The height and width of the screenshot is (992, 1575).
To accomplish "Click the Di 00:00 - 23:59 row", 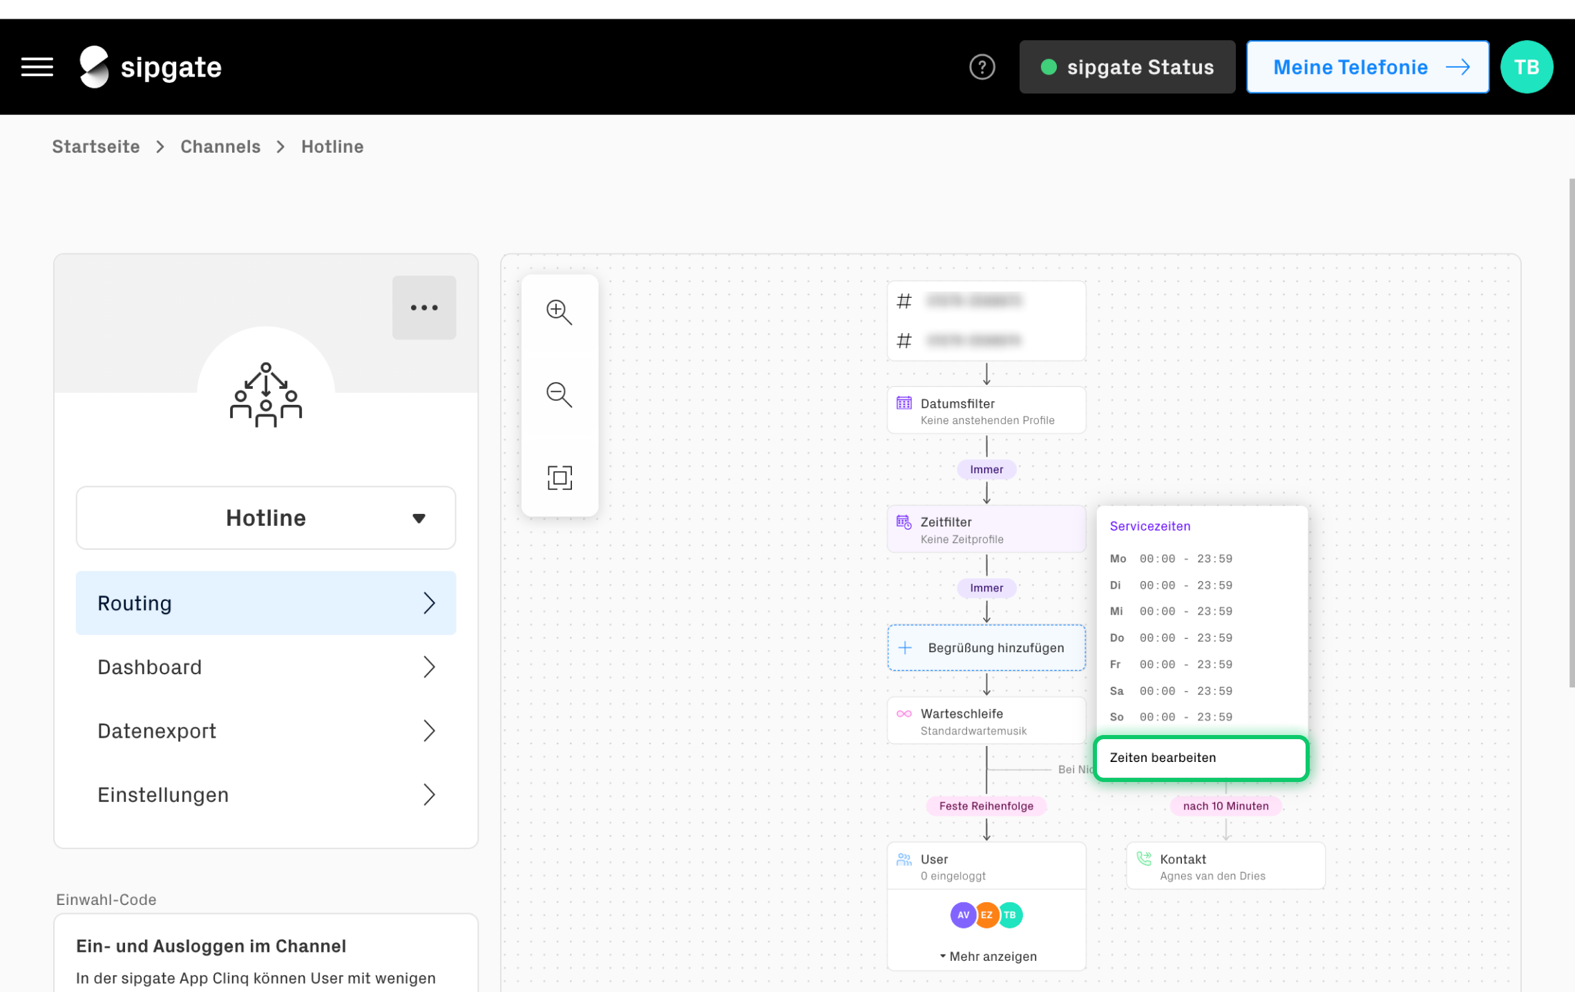I will click(1171, 585).
